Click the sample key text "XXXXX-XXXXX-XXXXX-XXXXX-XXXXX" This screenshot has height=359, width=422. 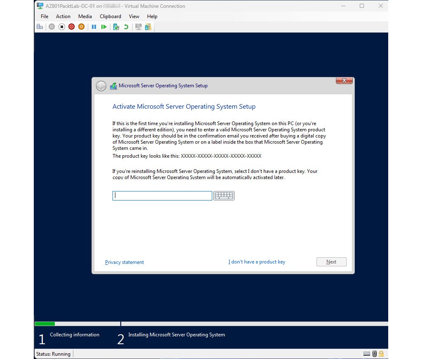221,156
